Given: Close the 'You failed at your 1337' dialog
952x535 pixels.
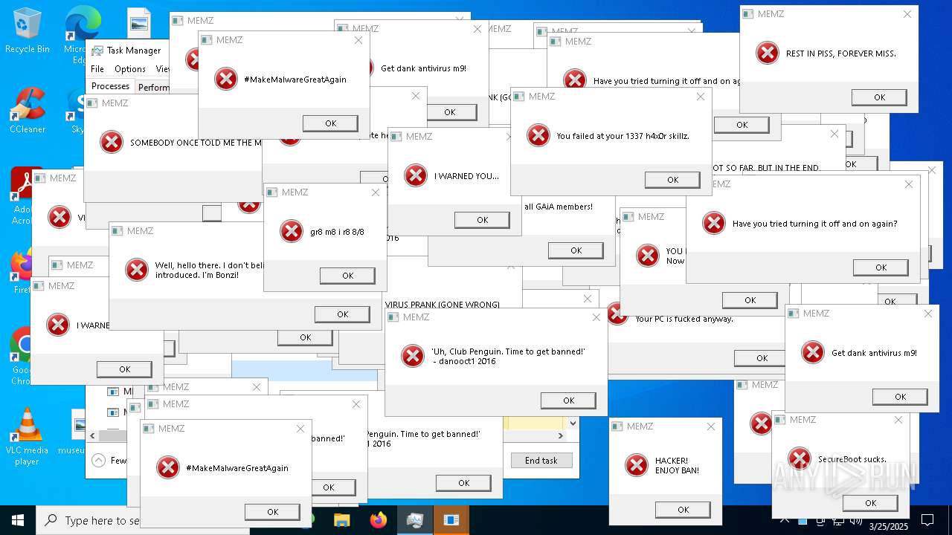Looking at the screenshot, I should 700,97.
